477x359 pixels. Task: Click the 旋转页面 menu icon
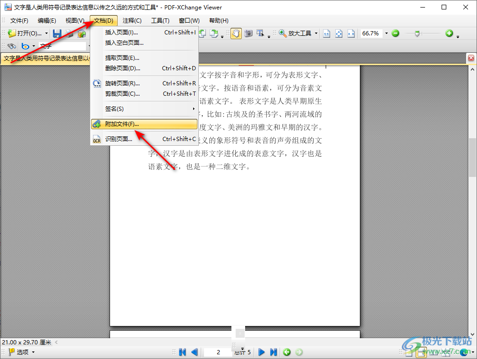pos(97,83)
